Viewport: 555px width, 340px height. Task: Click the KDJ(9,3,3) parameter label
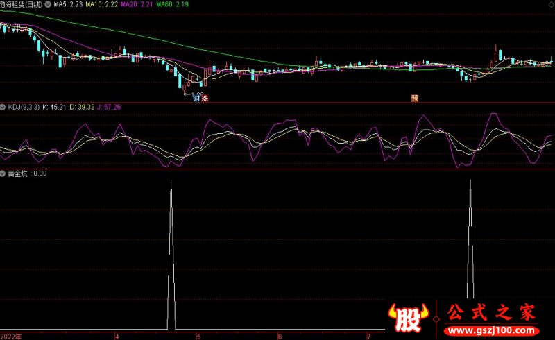24,107
